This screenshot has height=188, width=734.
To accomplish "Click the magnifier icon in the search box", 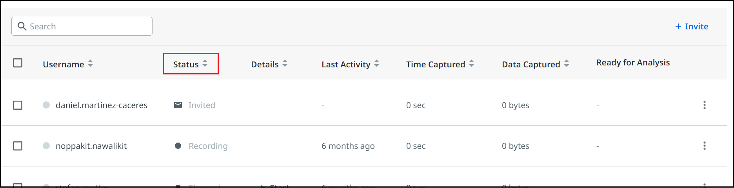I will coord(22,26).
